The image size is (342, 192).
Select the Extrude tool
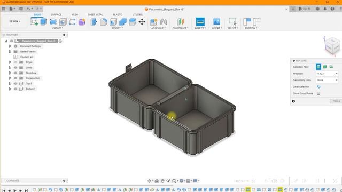point(44,22)
